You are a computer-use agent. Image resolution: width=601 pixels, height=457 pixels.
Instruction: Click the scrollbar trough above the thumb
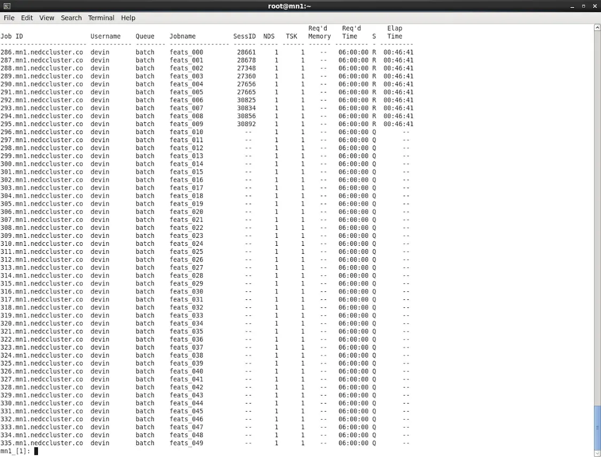[x=596, y=214]
